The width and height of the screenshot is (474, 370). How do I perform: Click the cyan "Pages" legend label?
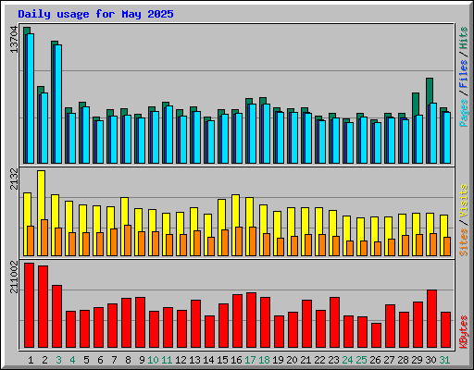464,113
